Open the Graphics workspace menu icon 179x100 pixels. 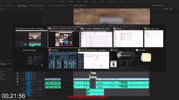click(115, 1)
